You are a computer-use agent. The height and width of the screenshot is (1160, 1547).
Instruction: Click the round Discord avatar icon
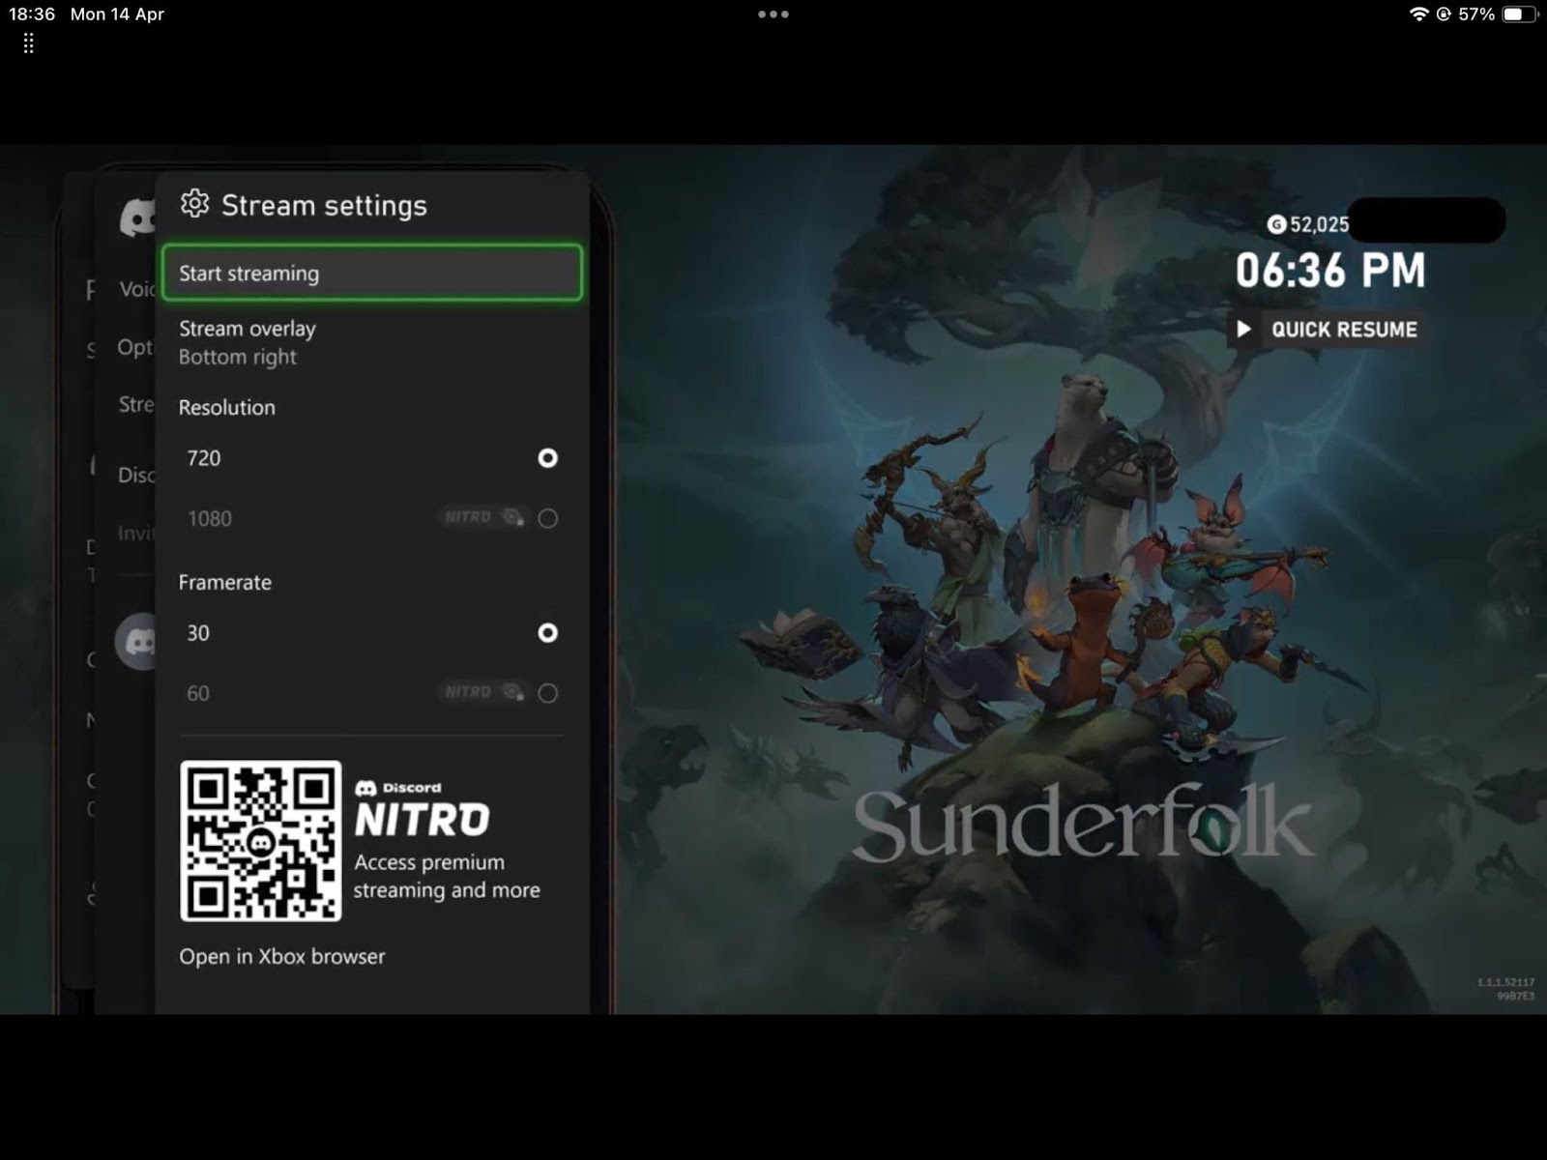tap(136, 641)
